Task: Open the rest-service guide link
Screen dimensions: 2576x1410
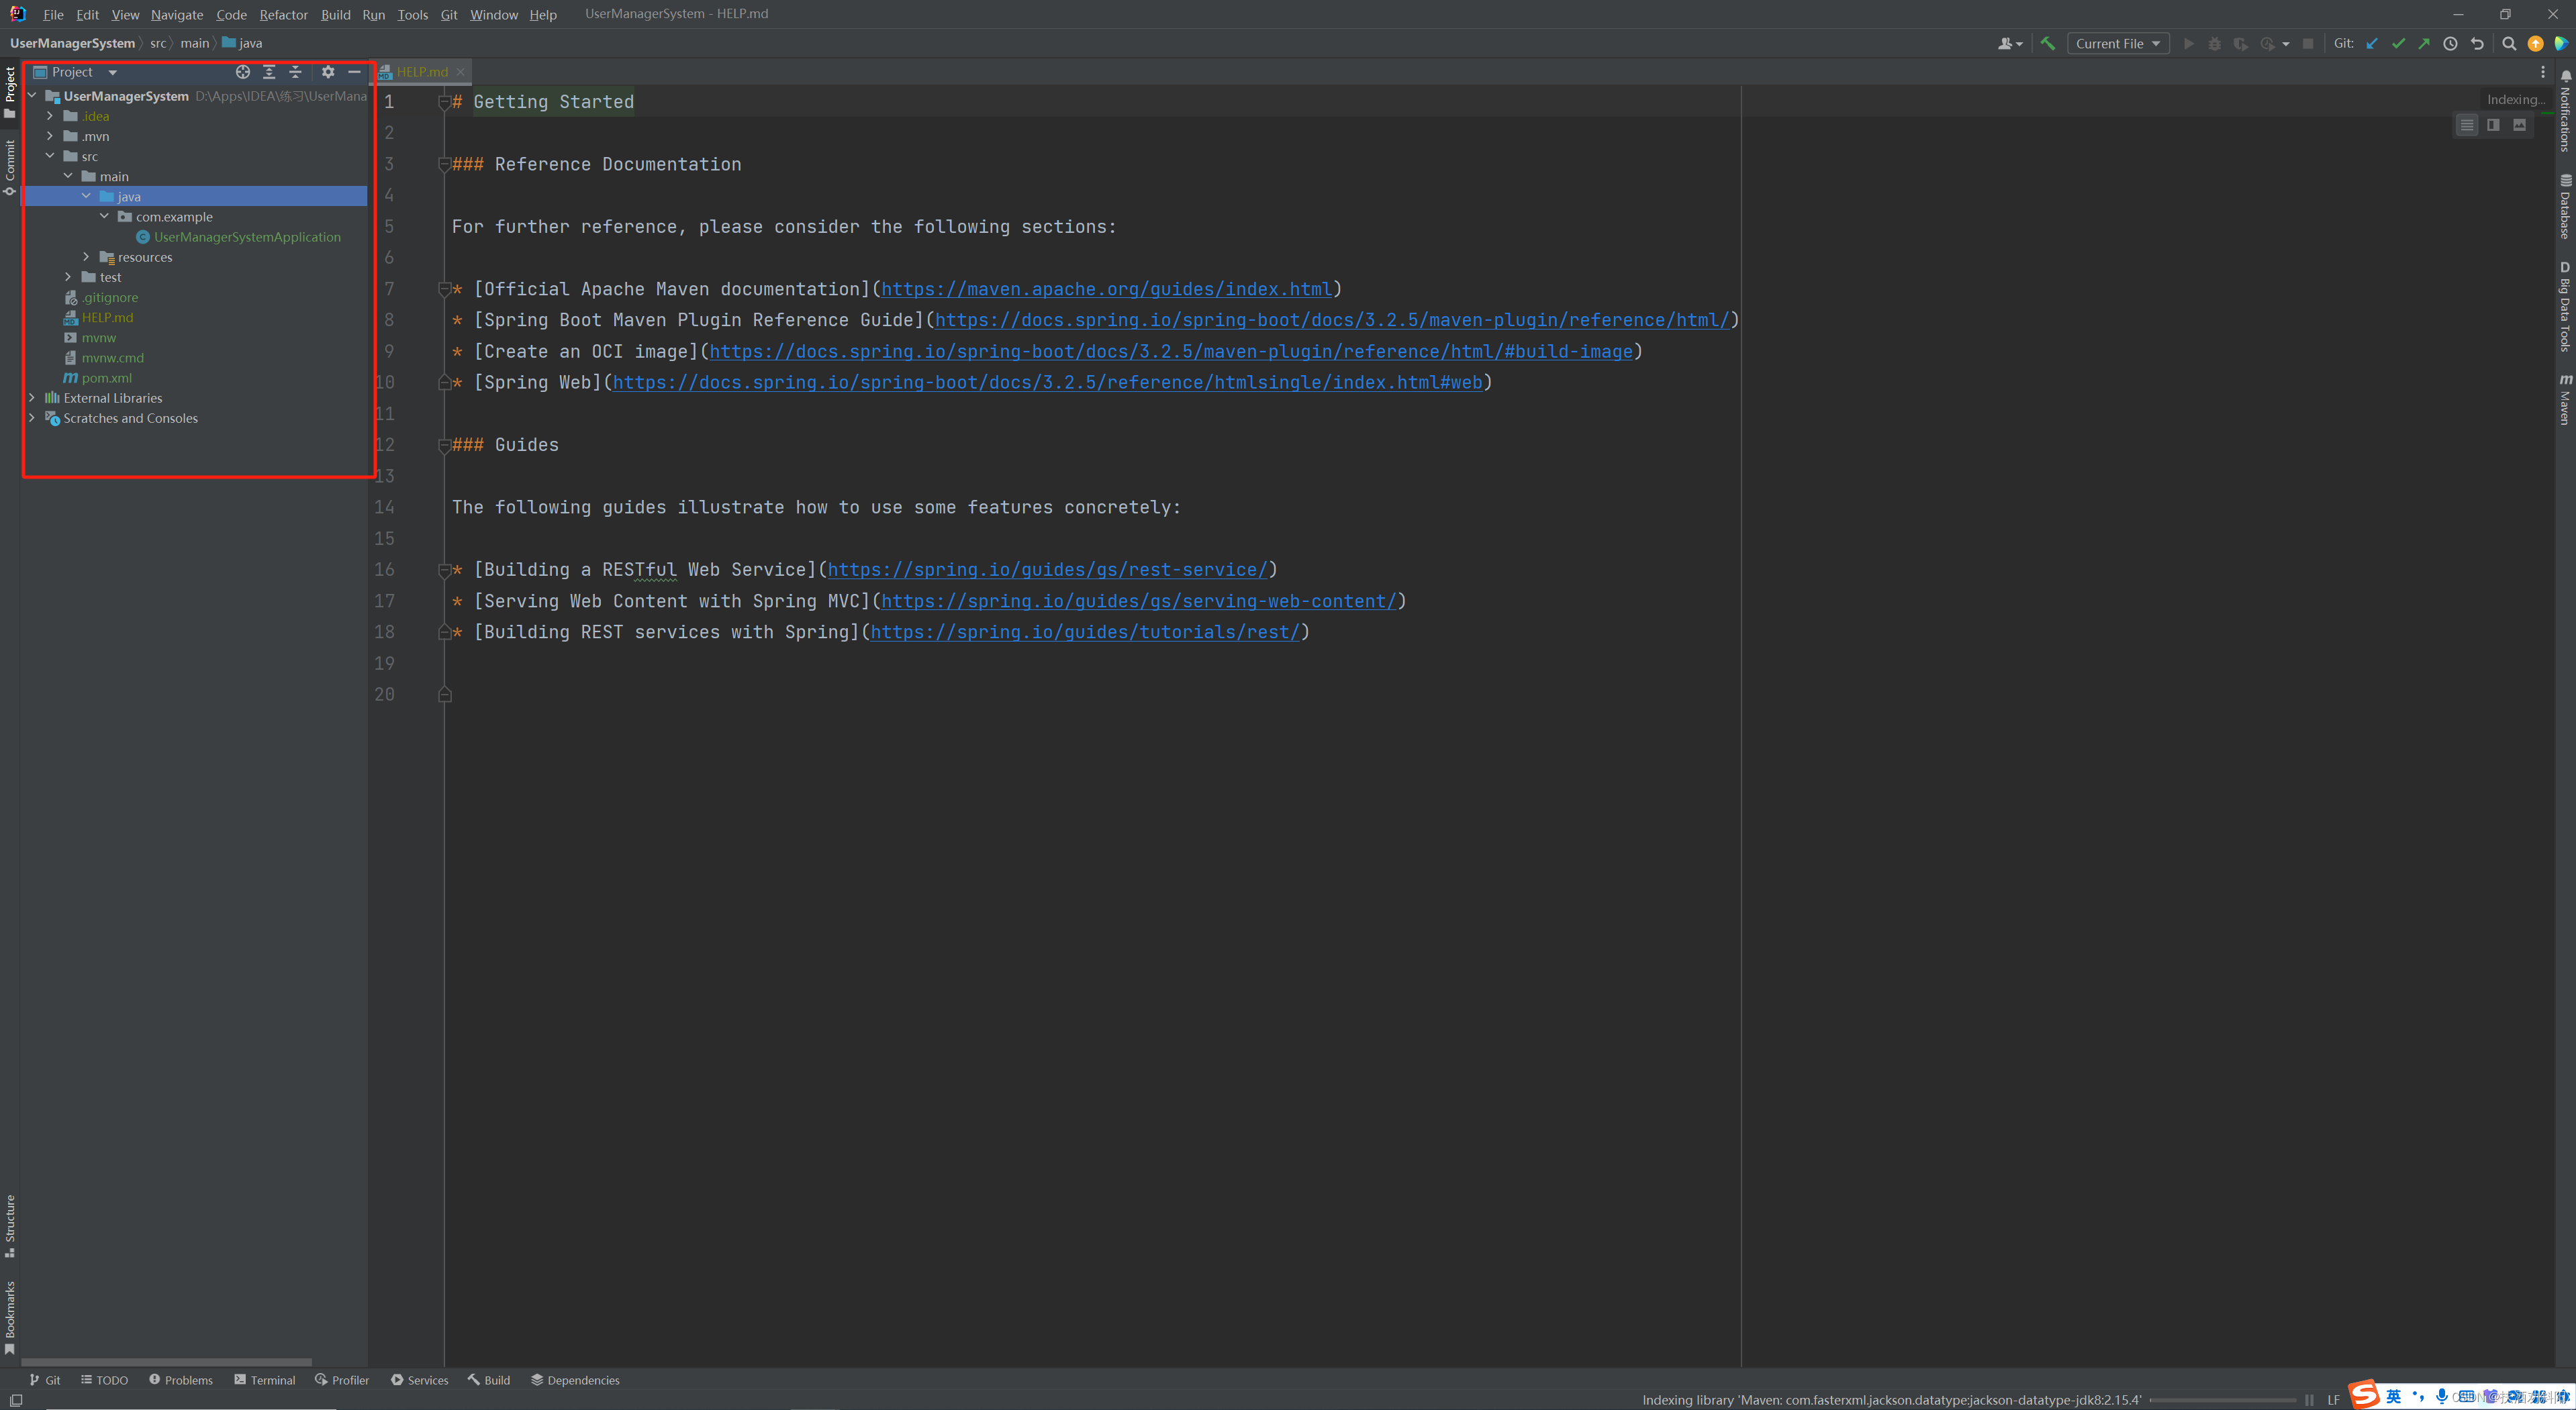Action: coord(1047,570)
